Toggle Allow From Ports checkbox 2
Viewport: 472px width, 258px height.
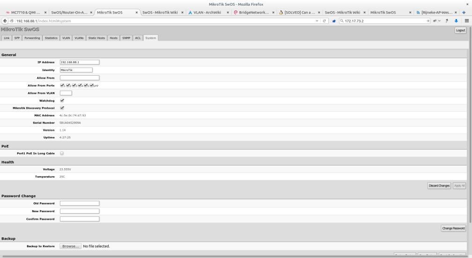tap(68, 86)
